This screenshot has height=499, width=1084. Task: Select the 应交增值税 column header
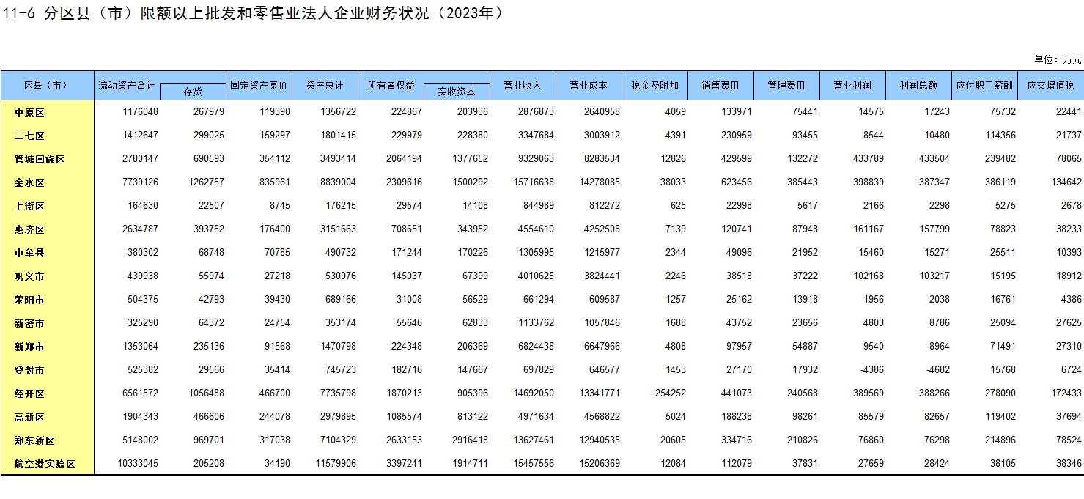tap(1050, 85)
